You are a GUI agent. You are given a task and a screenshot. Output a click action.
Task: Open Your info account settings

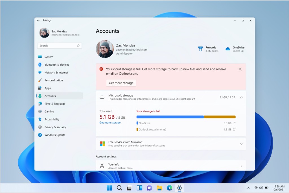coord(171,166)
